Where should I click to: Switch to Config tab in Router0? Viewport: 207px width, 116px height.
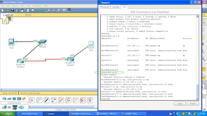pos(116,7)
